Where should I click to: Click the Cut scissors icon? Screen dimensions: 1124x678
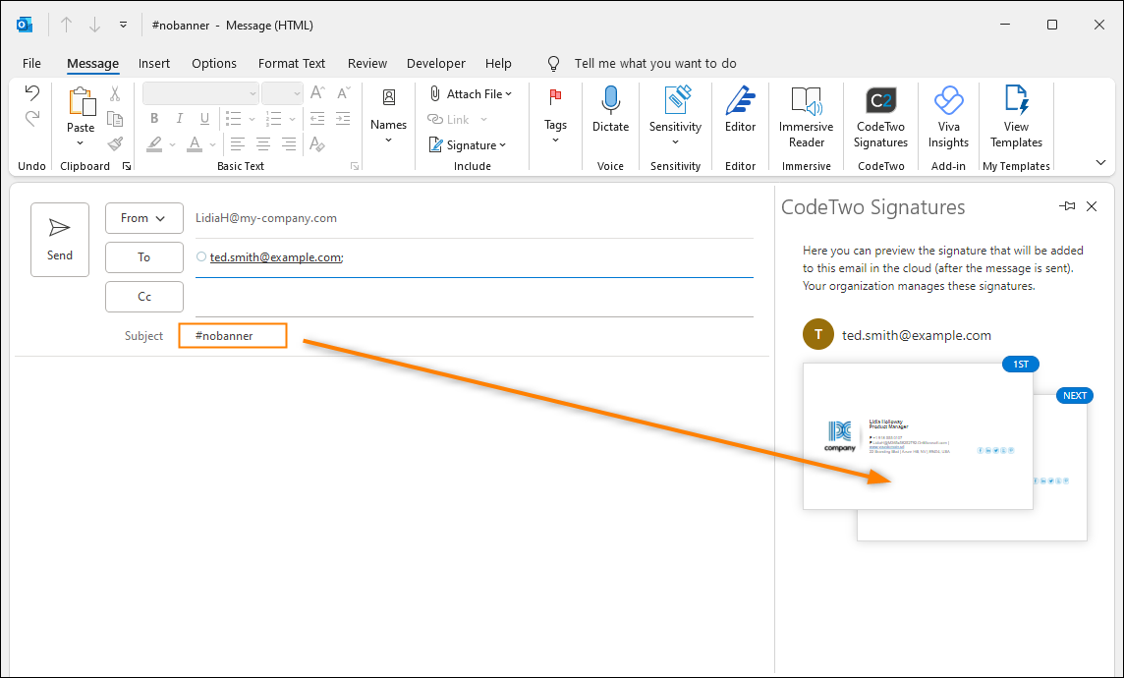(115, 94)
